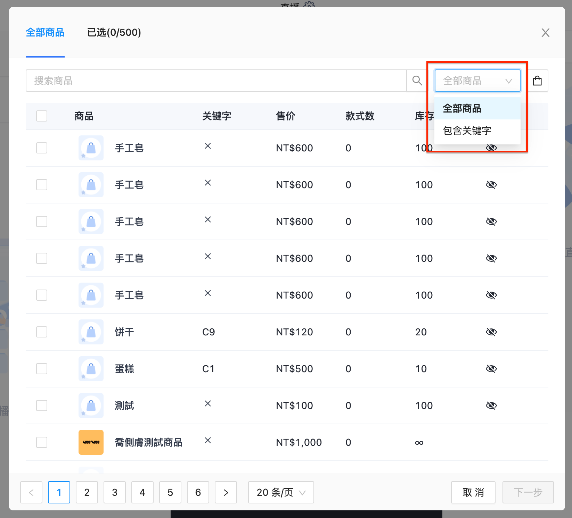Click hidden-eye icon in 測試 row
This screenshot has width=572, height=518.
pos(491,406)
